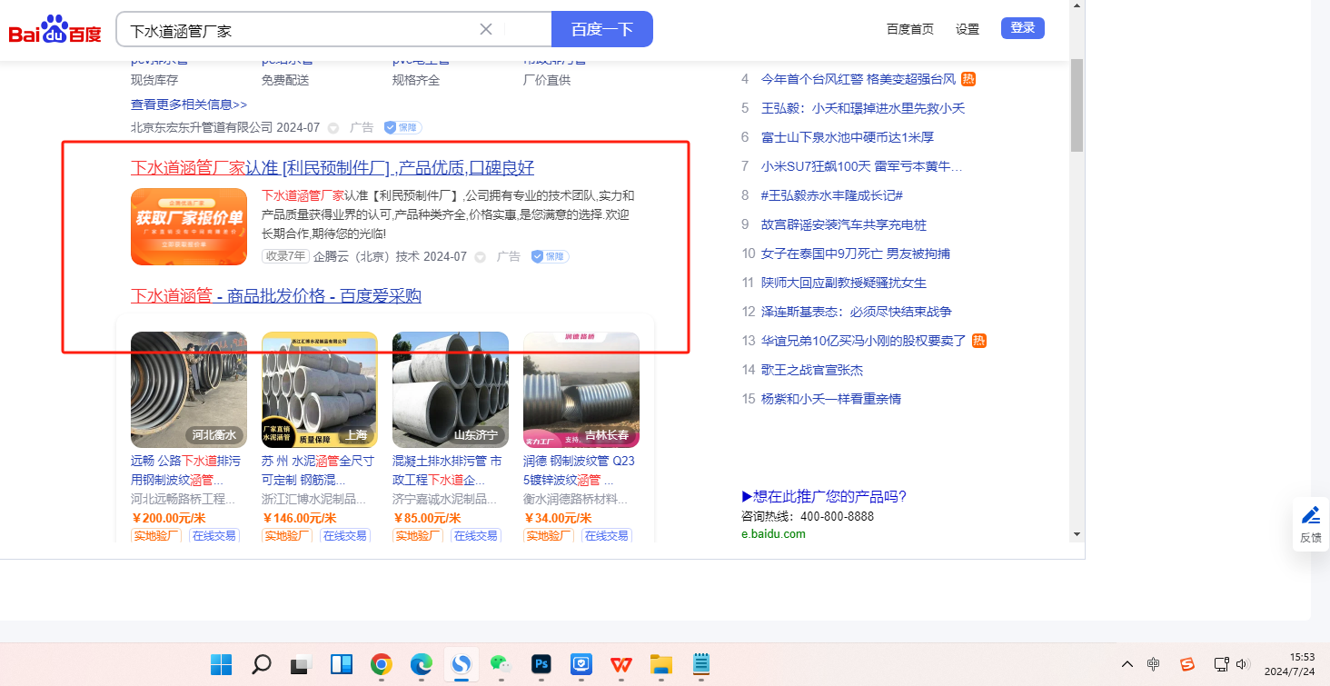Expand dropdown arrow beside 企腾云 ad date
The height and width of the screenshot is (686, 1330).
coord(480,257)
